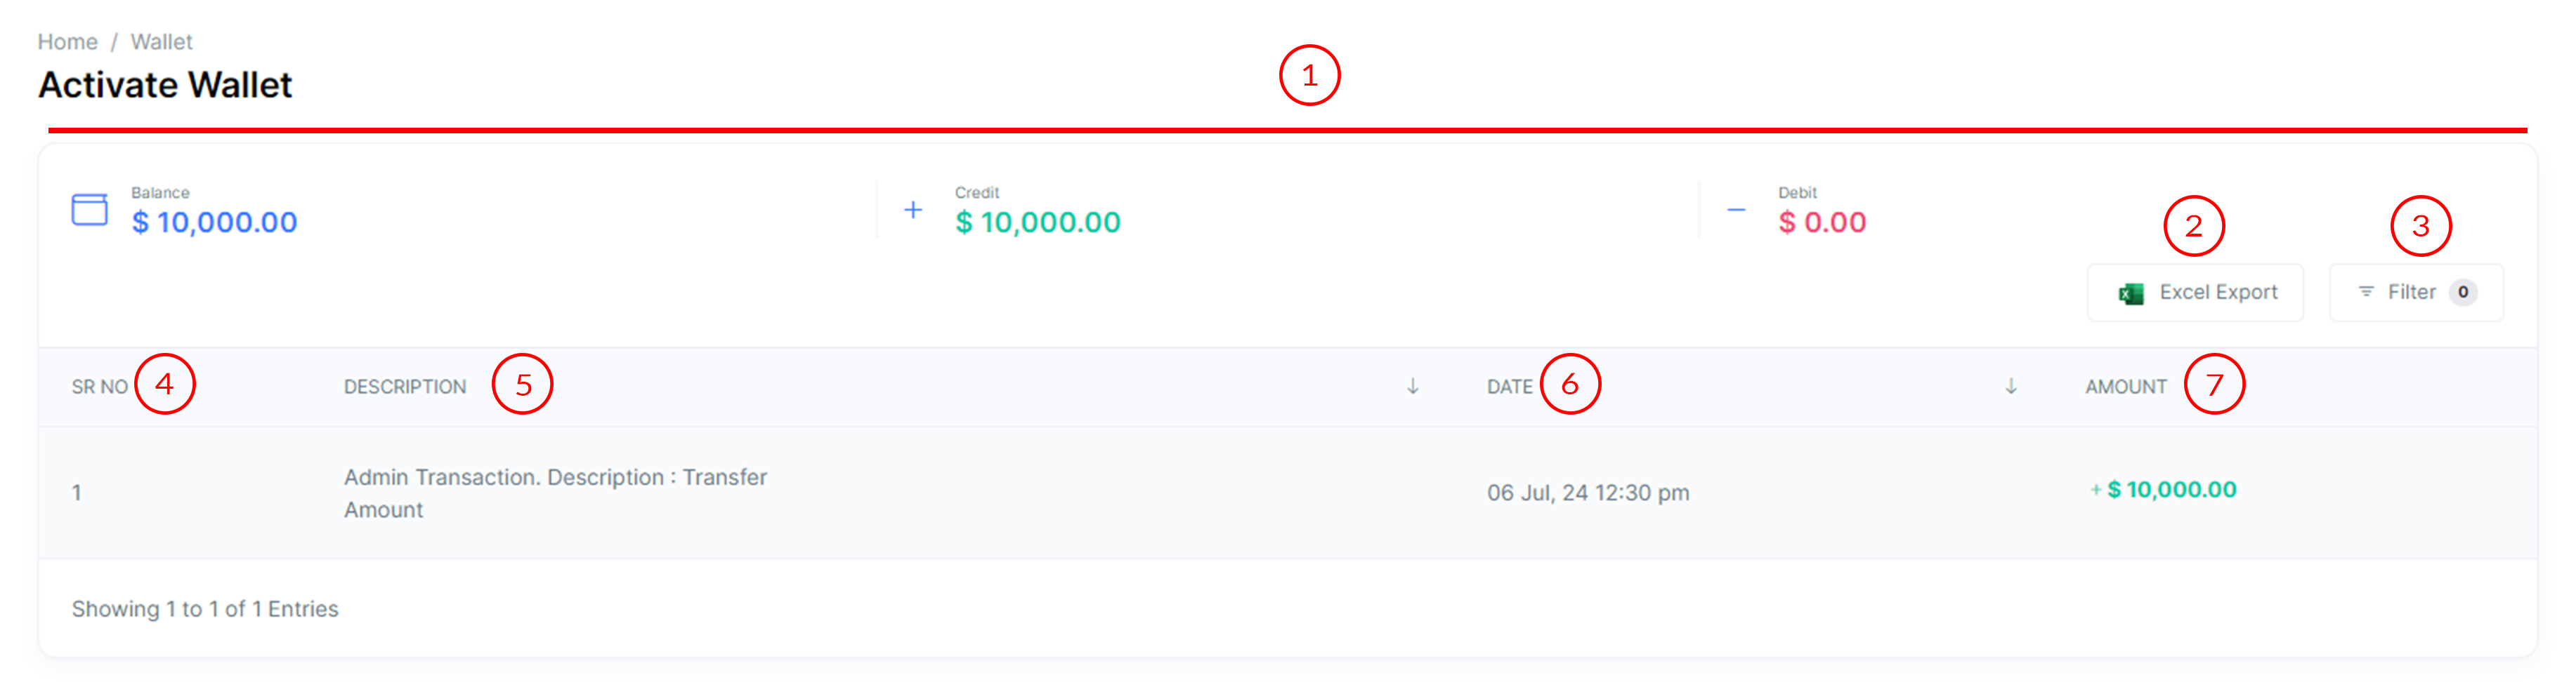Click the DATE column header

click(x=1509, y=387)
